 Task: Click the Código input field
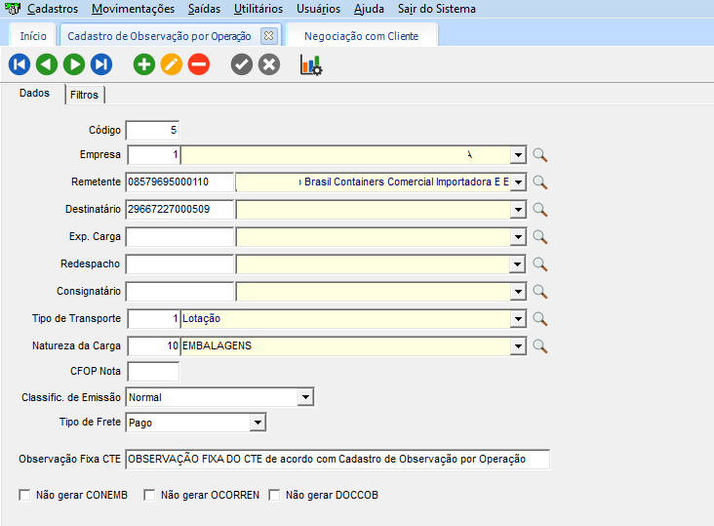coord(152,130)
